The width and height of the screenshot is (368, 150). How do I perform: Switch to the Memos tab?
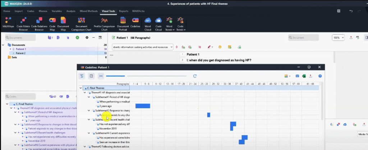click(43, 11)
